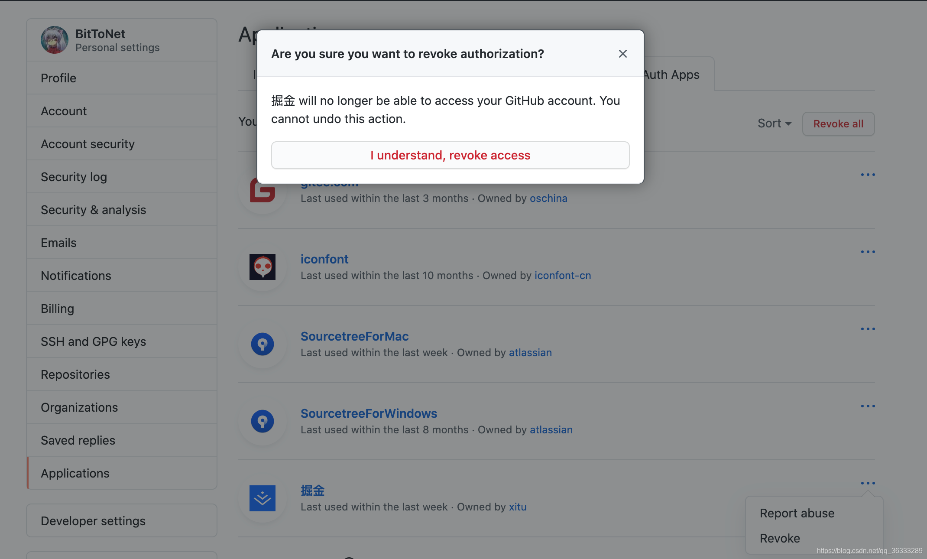Viewport: 927px width, 559px height.
Task: Open the Account settings page
Action: [x=122, y=111]
